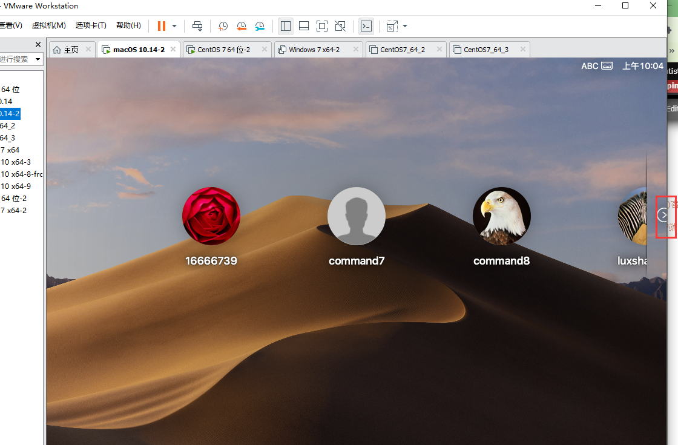Select the '7 x64' library entry
678x445 pixels.
[x=10, y=150]
